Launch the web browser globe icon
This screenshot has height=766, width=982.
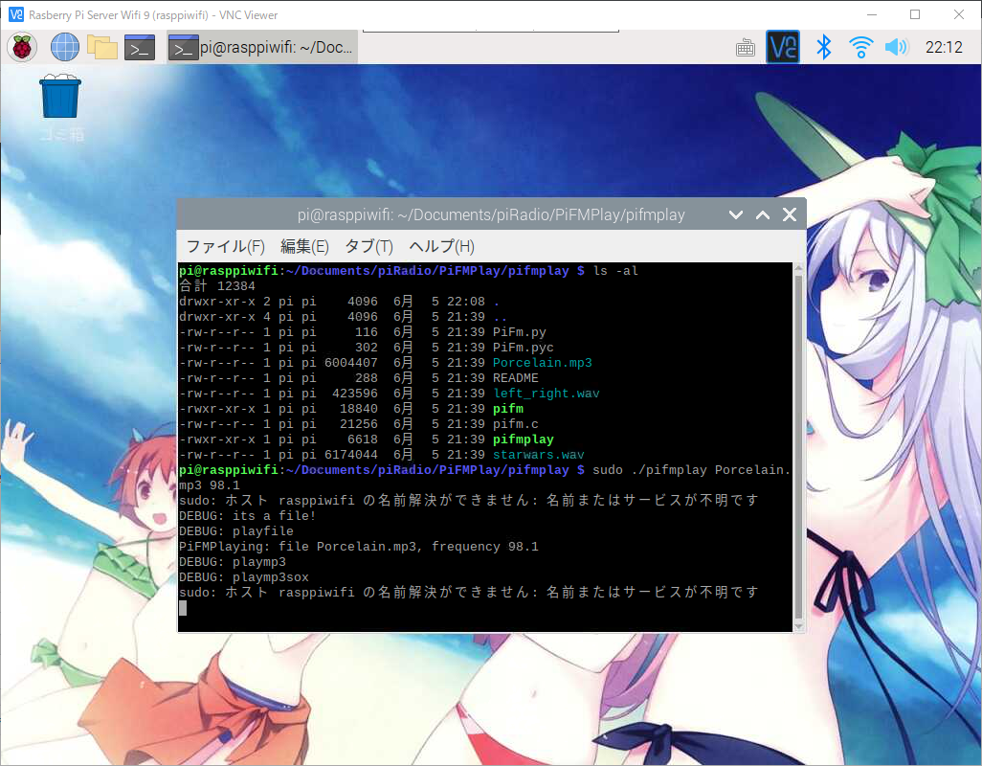click(x=64, y=48)
